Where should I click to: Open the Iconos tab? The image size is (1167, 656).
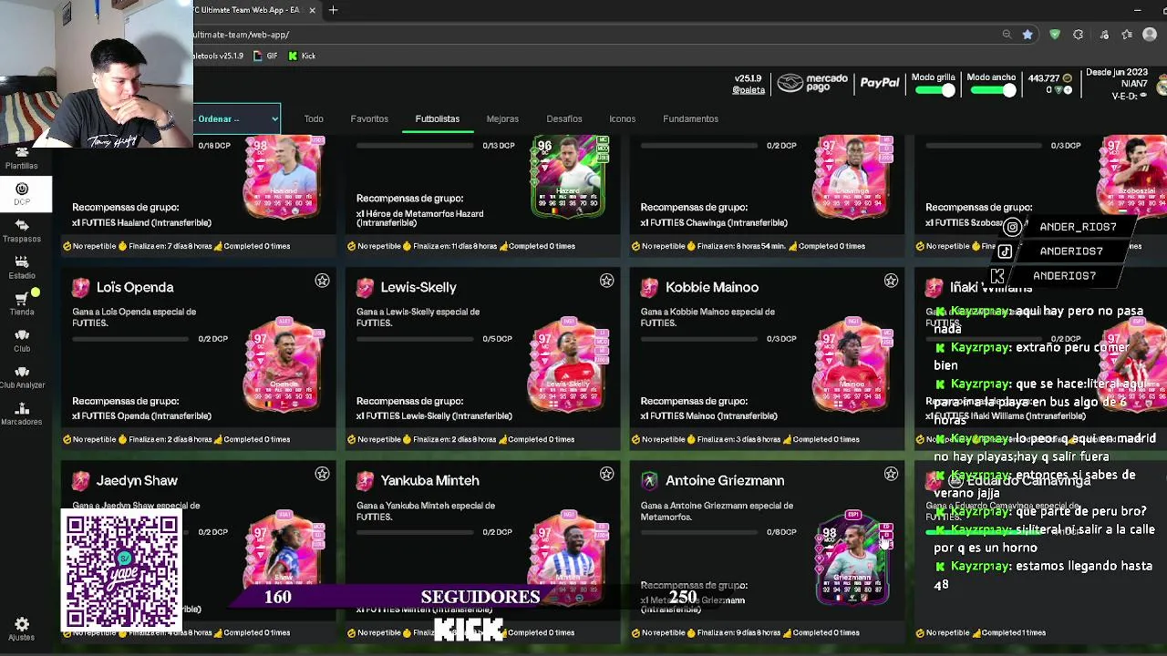coord(623,118)
